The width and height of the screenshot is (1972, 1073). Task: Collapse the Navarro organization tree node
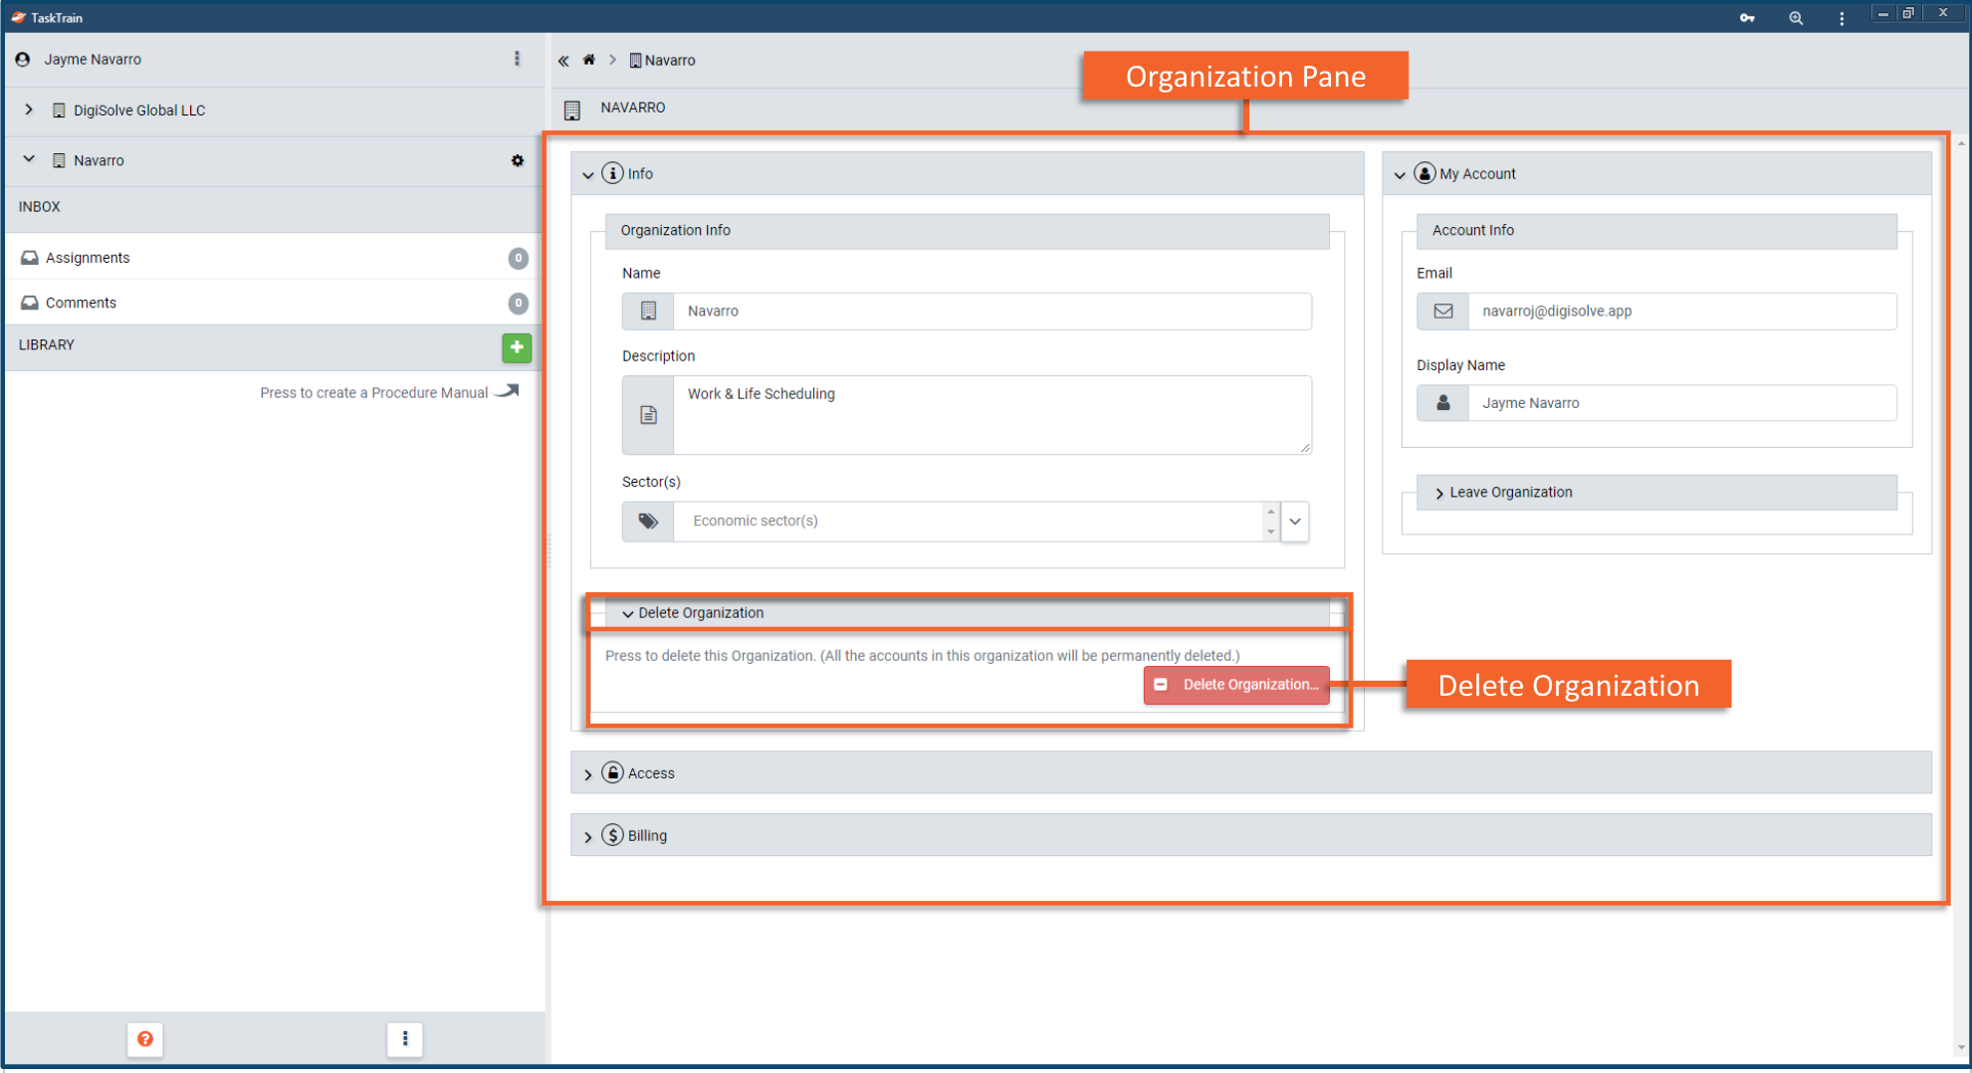[29, 159]
